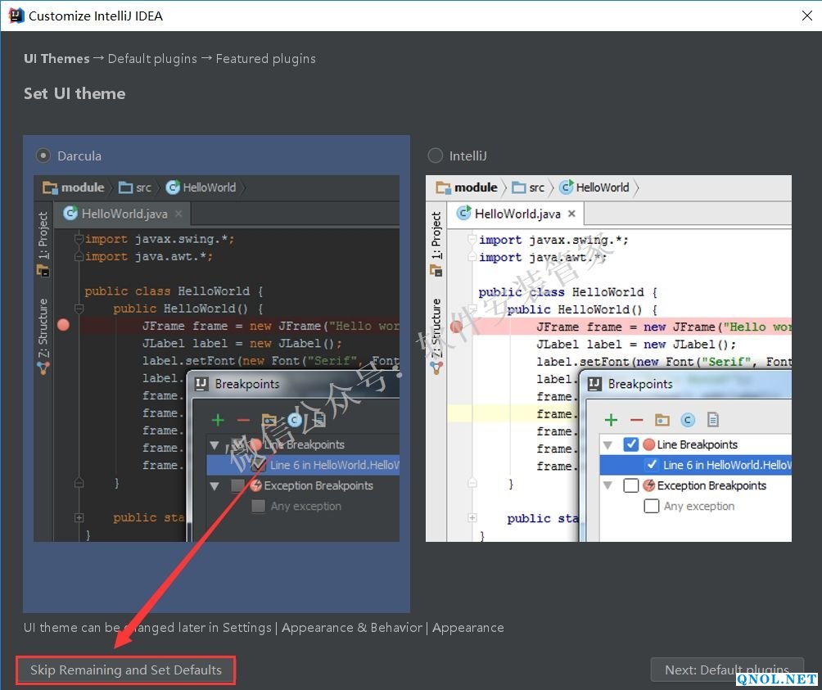Click red breakpoint dot in Darcula editor gutter
The width and height of the screenshot is (822, 690).
click(64, 326)
